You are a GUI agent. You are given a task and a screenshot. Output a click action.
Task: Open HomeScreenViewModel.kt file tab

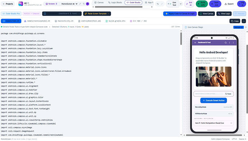[37, 21]
